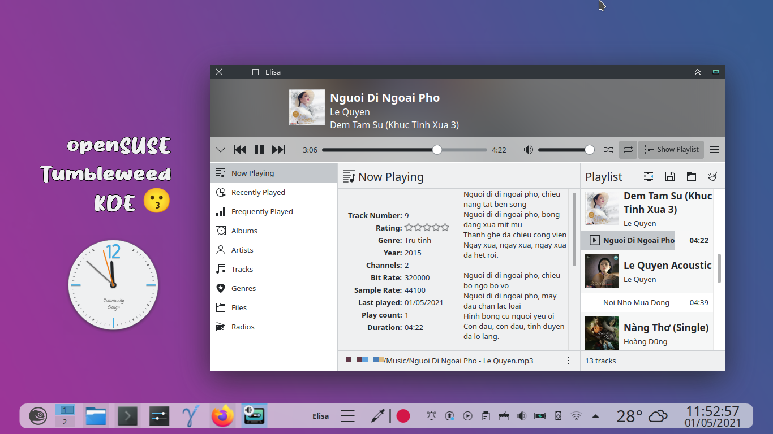Shade the Elisa window with double-chevron button
This screenshot has height=434, width=773.
click(x=698, y=72)
